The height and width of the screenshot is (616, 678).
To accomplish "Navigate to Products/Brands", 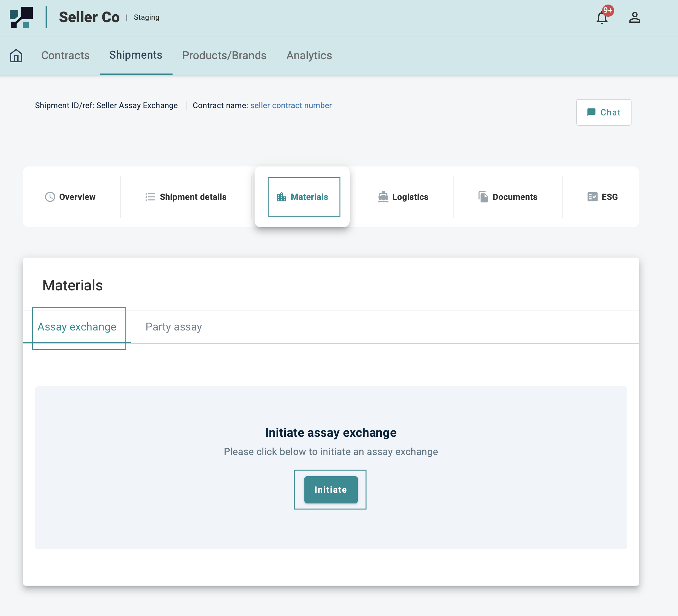I will (x=224, y=56).
